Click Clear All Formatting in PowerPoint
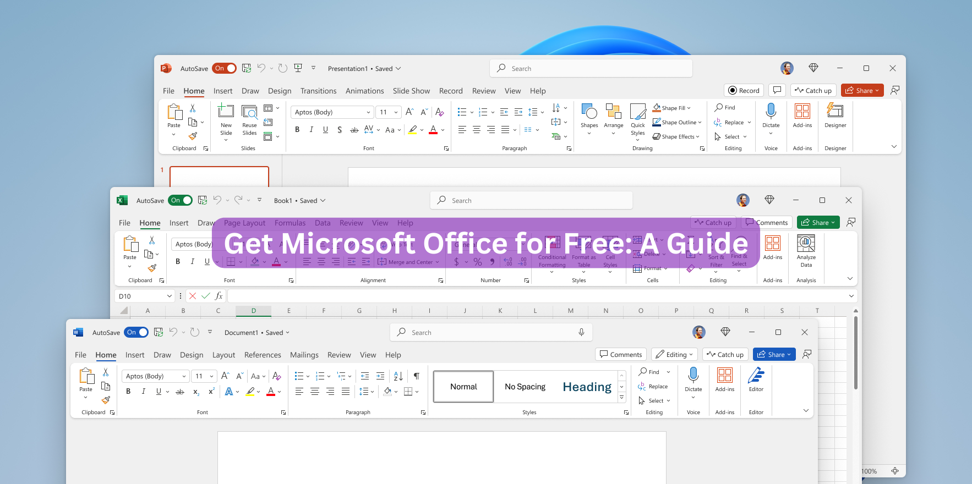The height and width of the screenshot is (484, 972). coord(439,112)
